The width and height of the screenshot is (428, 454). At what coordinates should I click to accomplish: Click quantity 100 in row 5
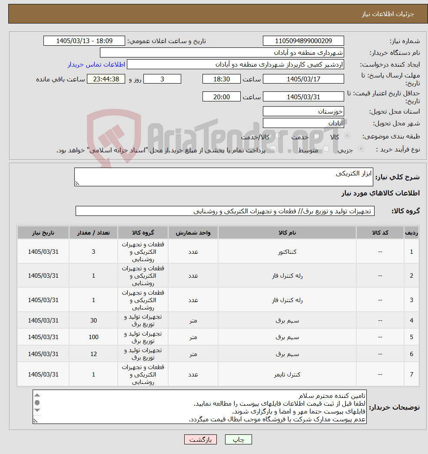93,337
